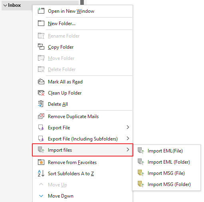Click the Delete All trash icon
Screen dimensions: 204x202
tap(41, 104)
